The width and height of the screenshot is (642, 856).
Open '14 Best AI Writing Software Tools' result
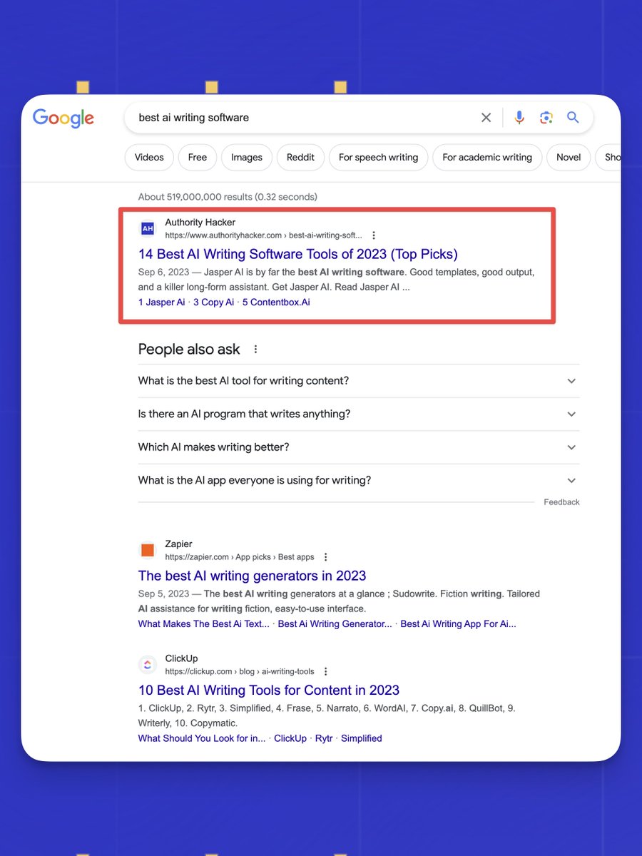click(298, 254)
